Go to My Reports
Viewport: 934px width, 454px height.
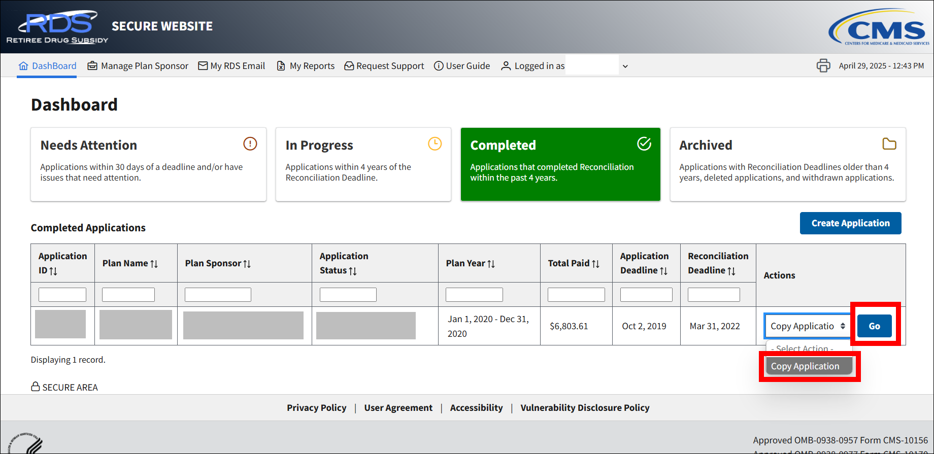coord(306,66)
